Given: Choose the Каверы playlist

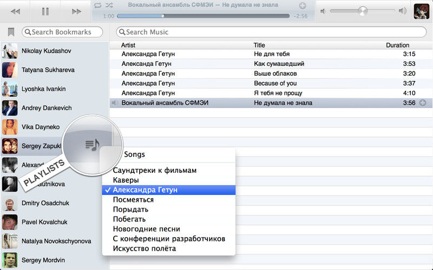Looking at the screenshot, I should pos(169,180).
